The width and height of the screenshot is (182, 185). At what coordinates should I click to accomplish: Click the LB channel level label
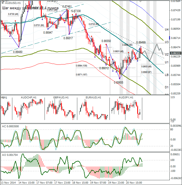tap(167, 75)
